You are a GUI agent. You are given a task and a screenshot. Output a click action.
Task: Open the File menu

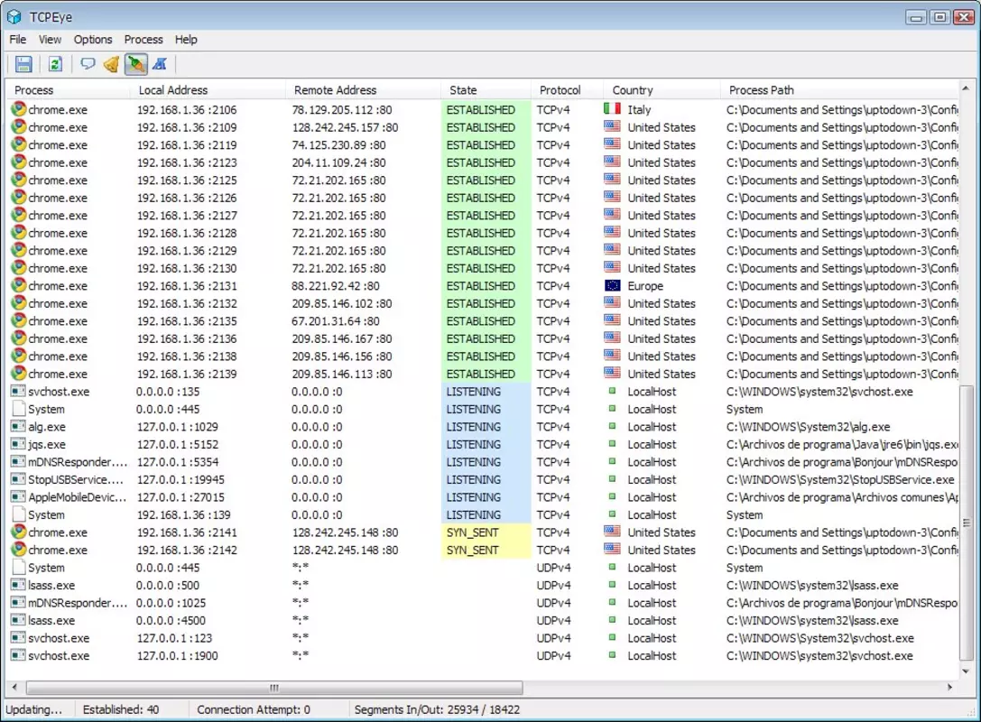(x=17, y=40)
